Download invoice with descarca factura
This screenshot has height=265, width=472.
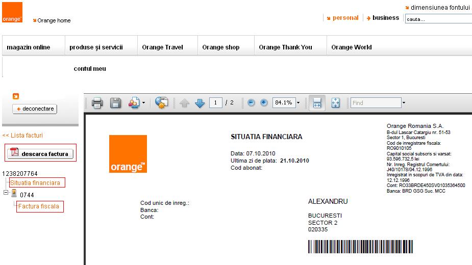click(x=40, y=153)
